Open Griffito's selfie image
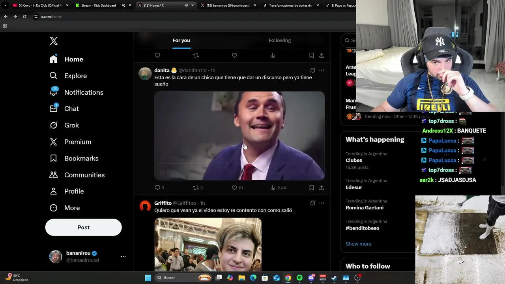The width and height of the screenshot is (505, 284). pyautogui.click(x=208, y=244)
